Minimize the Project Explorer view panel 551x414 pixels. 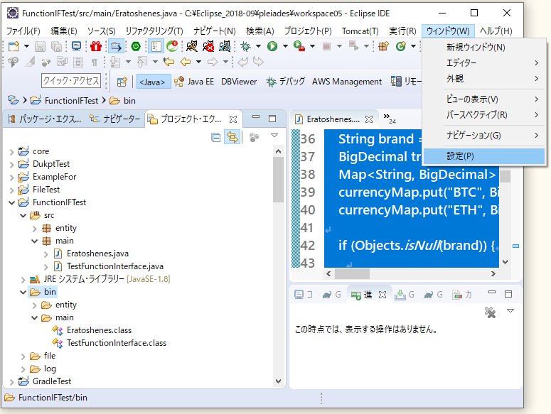tap(256, 117)
